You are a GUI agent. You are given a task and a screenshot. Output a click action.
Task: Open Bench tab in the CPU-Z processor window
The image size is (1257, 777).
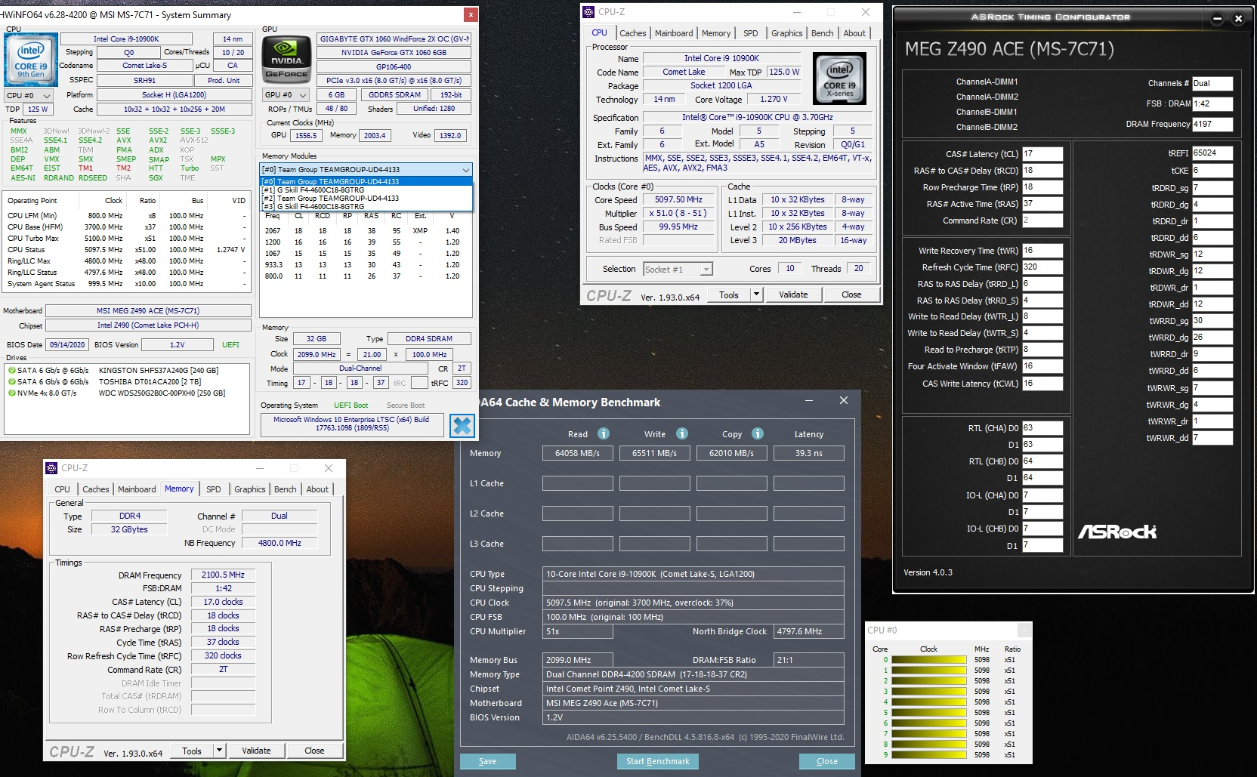tap(823, 33)
